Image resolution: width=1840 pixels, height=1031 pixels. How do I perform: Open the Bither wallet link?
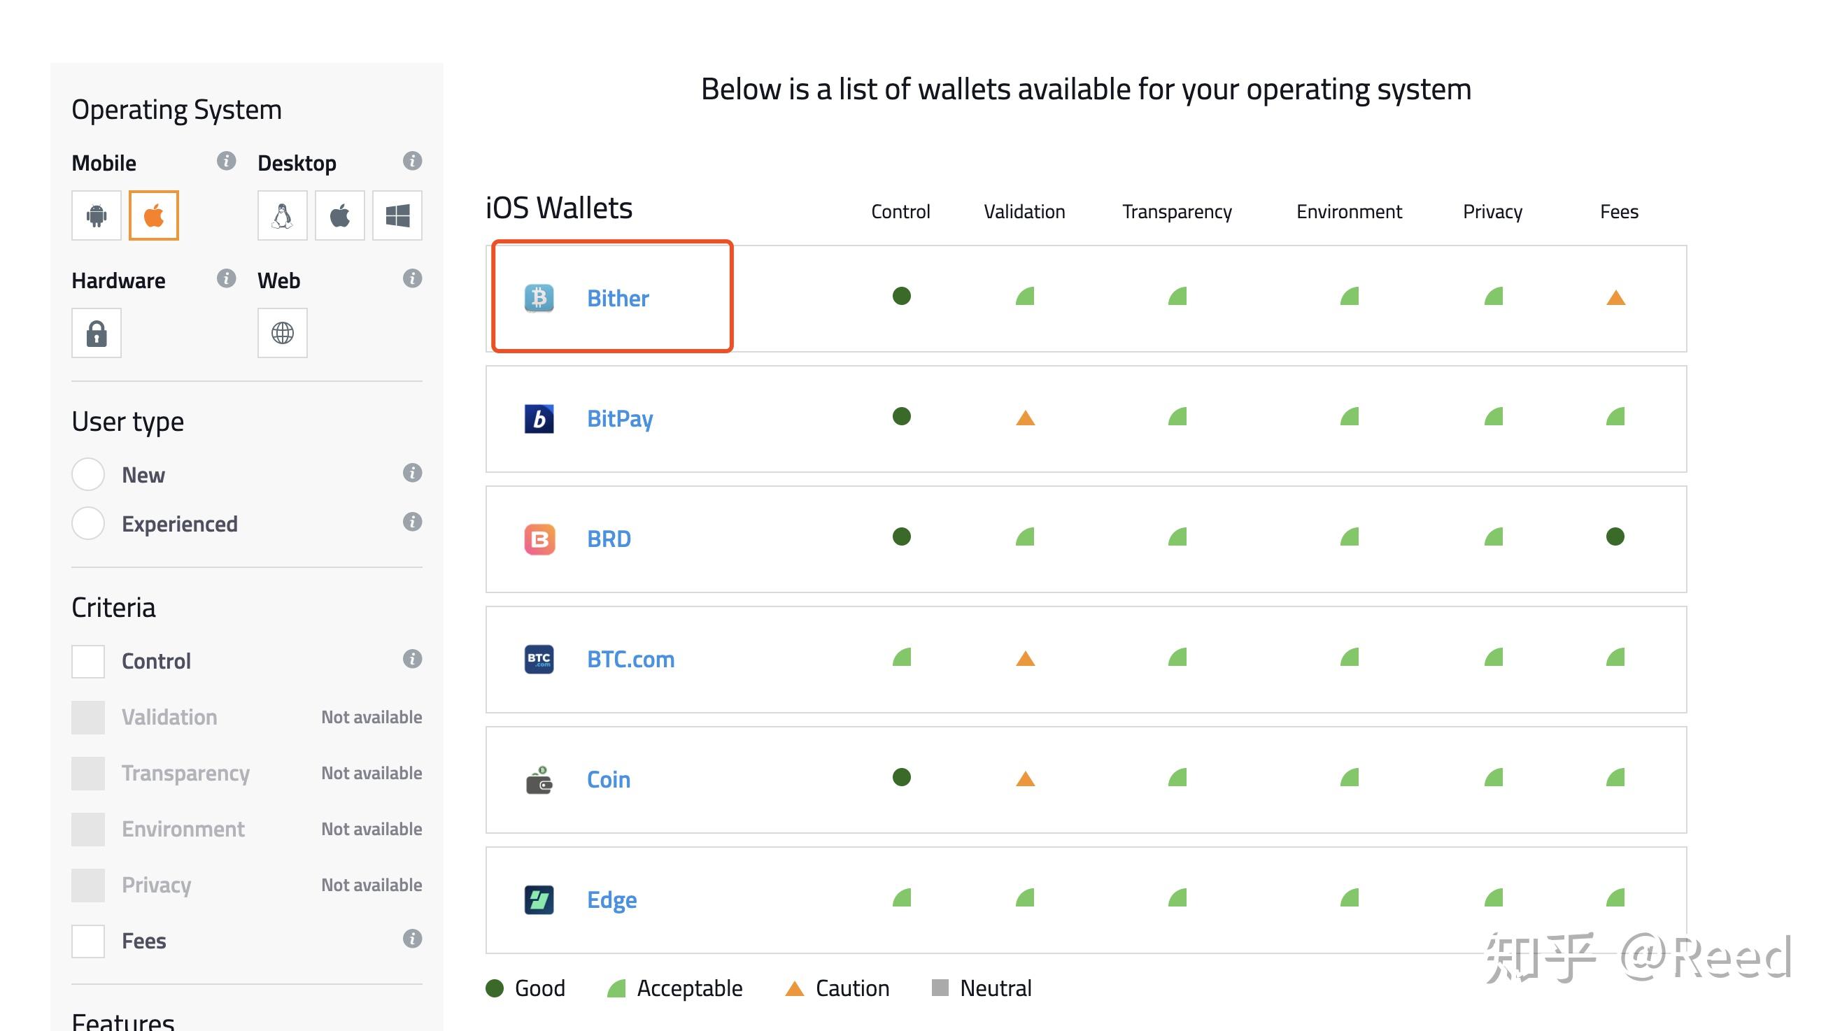(618, 299)
